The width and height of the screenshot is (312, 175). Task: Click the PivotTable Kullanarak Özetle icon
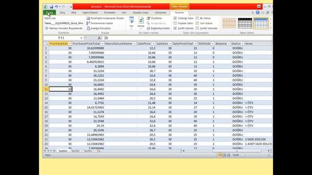88,18
